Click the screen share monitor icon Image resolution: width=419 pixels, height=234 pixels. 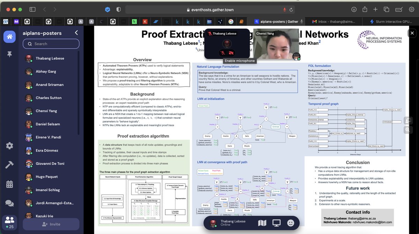pyautogui.click(x=277, y=222)
